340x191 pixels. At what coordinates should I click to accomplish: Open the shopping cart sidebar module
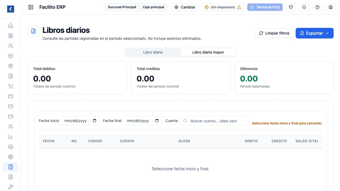[x=11, y=86]
